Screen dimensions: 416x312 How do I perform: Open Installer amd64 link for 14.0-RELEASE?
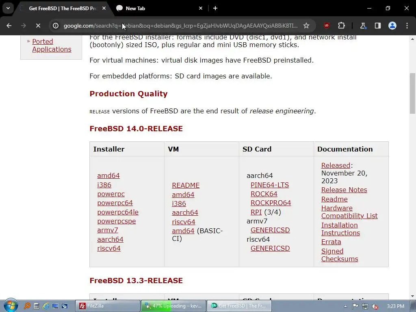pyautogui.click(x=108, y=175)
